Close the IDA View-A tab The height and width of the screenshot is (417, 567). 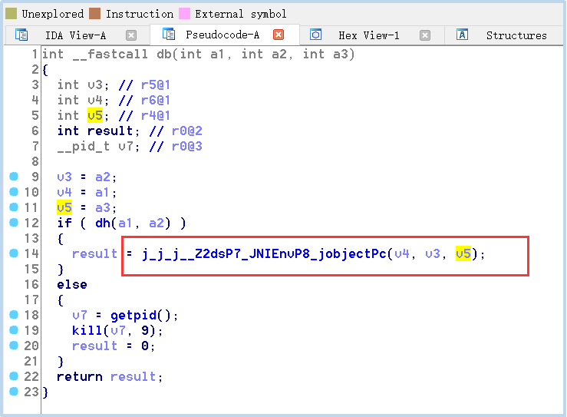click(131, 35)
